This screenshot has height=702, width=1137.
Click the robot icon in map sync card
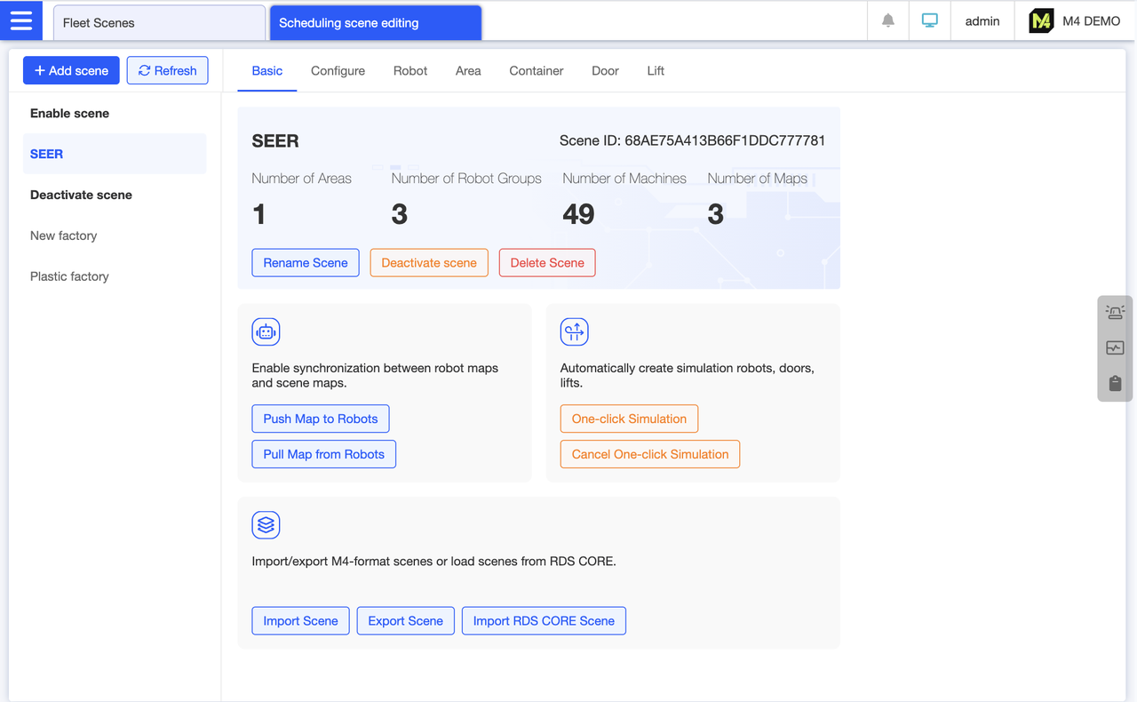266,332
